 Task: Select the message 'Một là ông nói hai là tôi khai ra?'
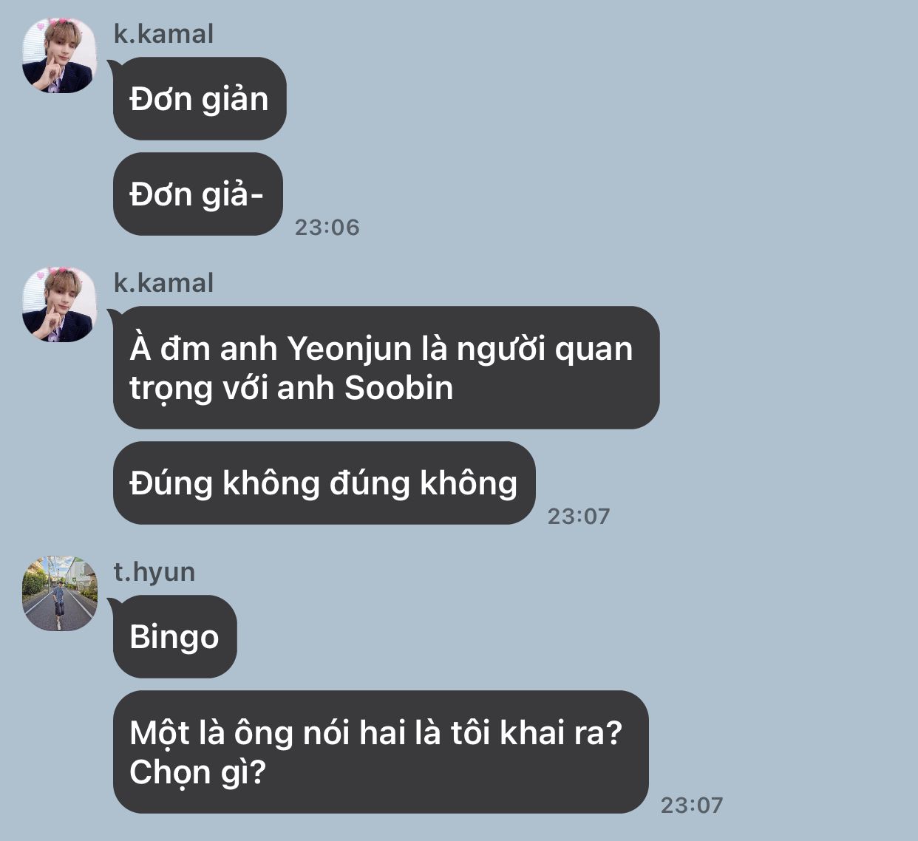coord(381,752)
